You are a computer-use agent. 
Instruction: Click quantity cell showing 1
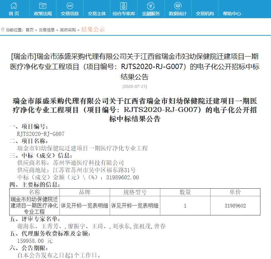185,205
